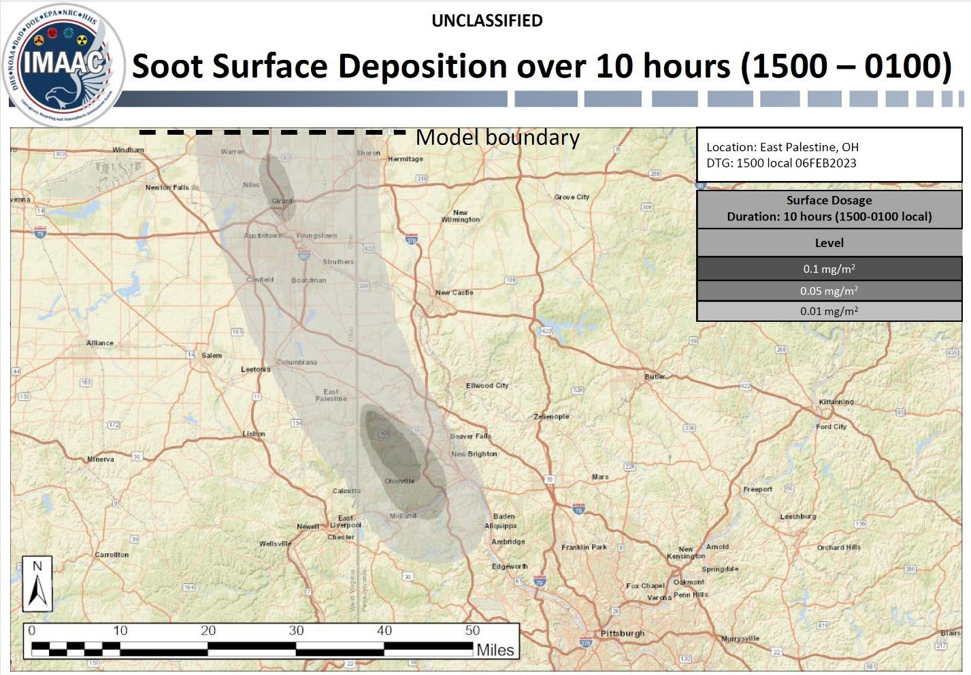Toggle the 0.05 mg/m² deposition level
This screenshot has height=675, width=971.
click(828, 290)
